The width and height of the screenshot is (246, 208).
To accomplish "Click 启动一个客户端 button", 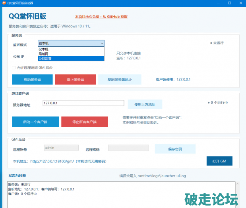I will [x=35, y=122].
